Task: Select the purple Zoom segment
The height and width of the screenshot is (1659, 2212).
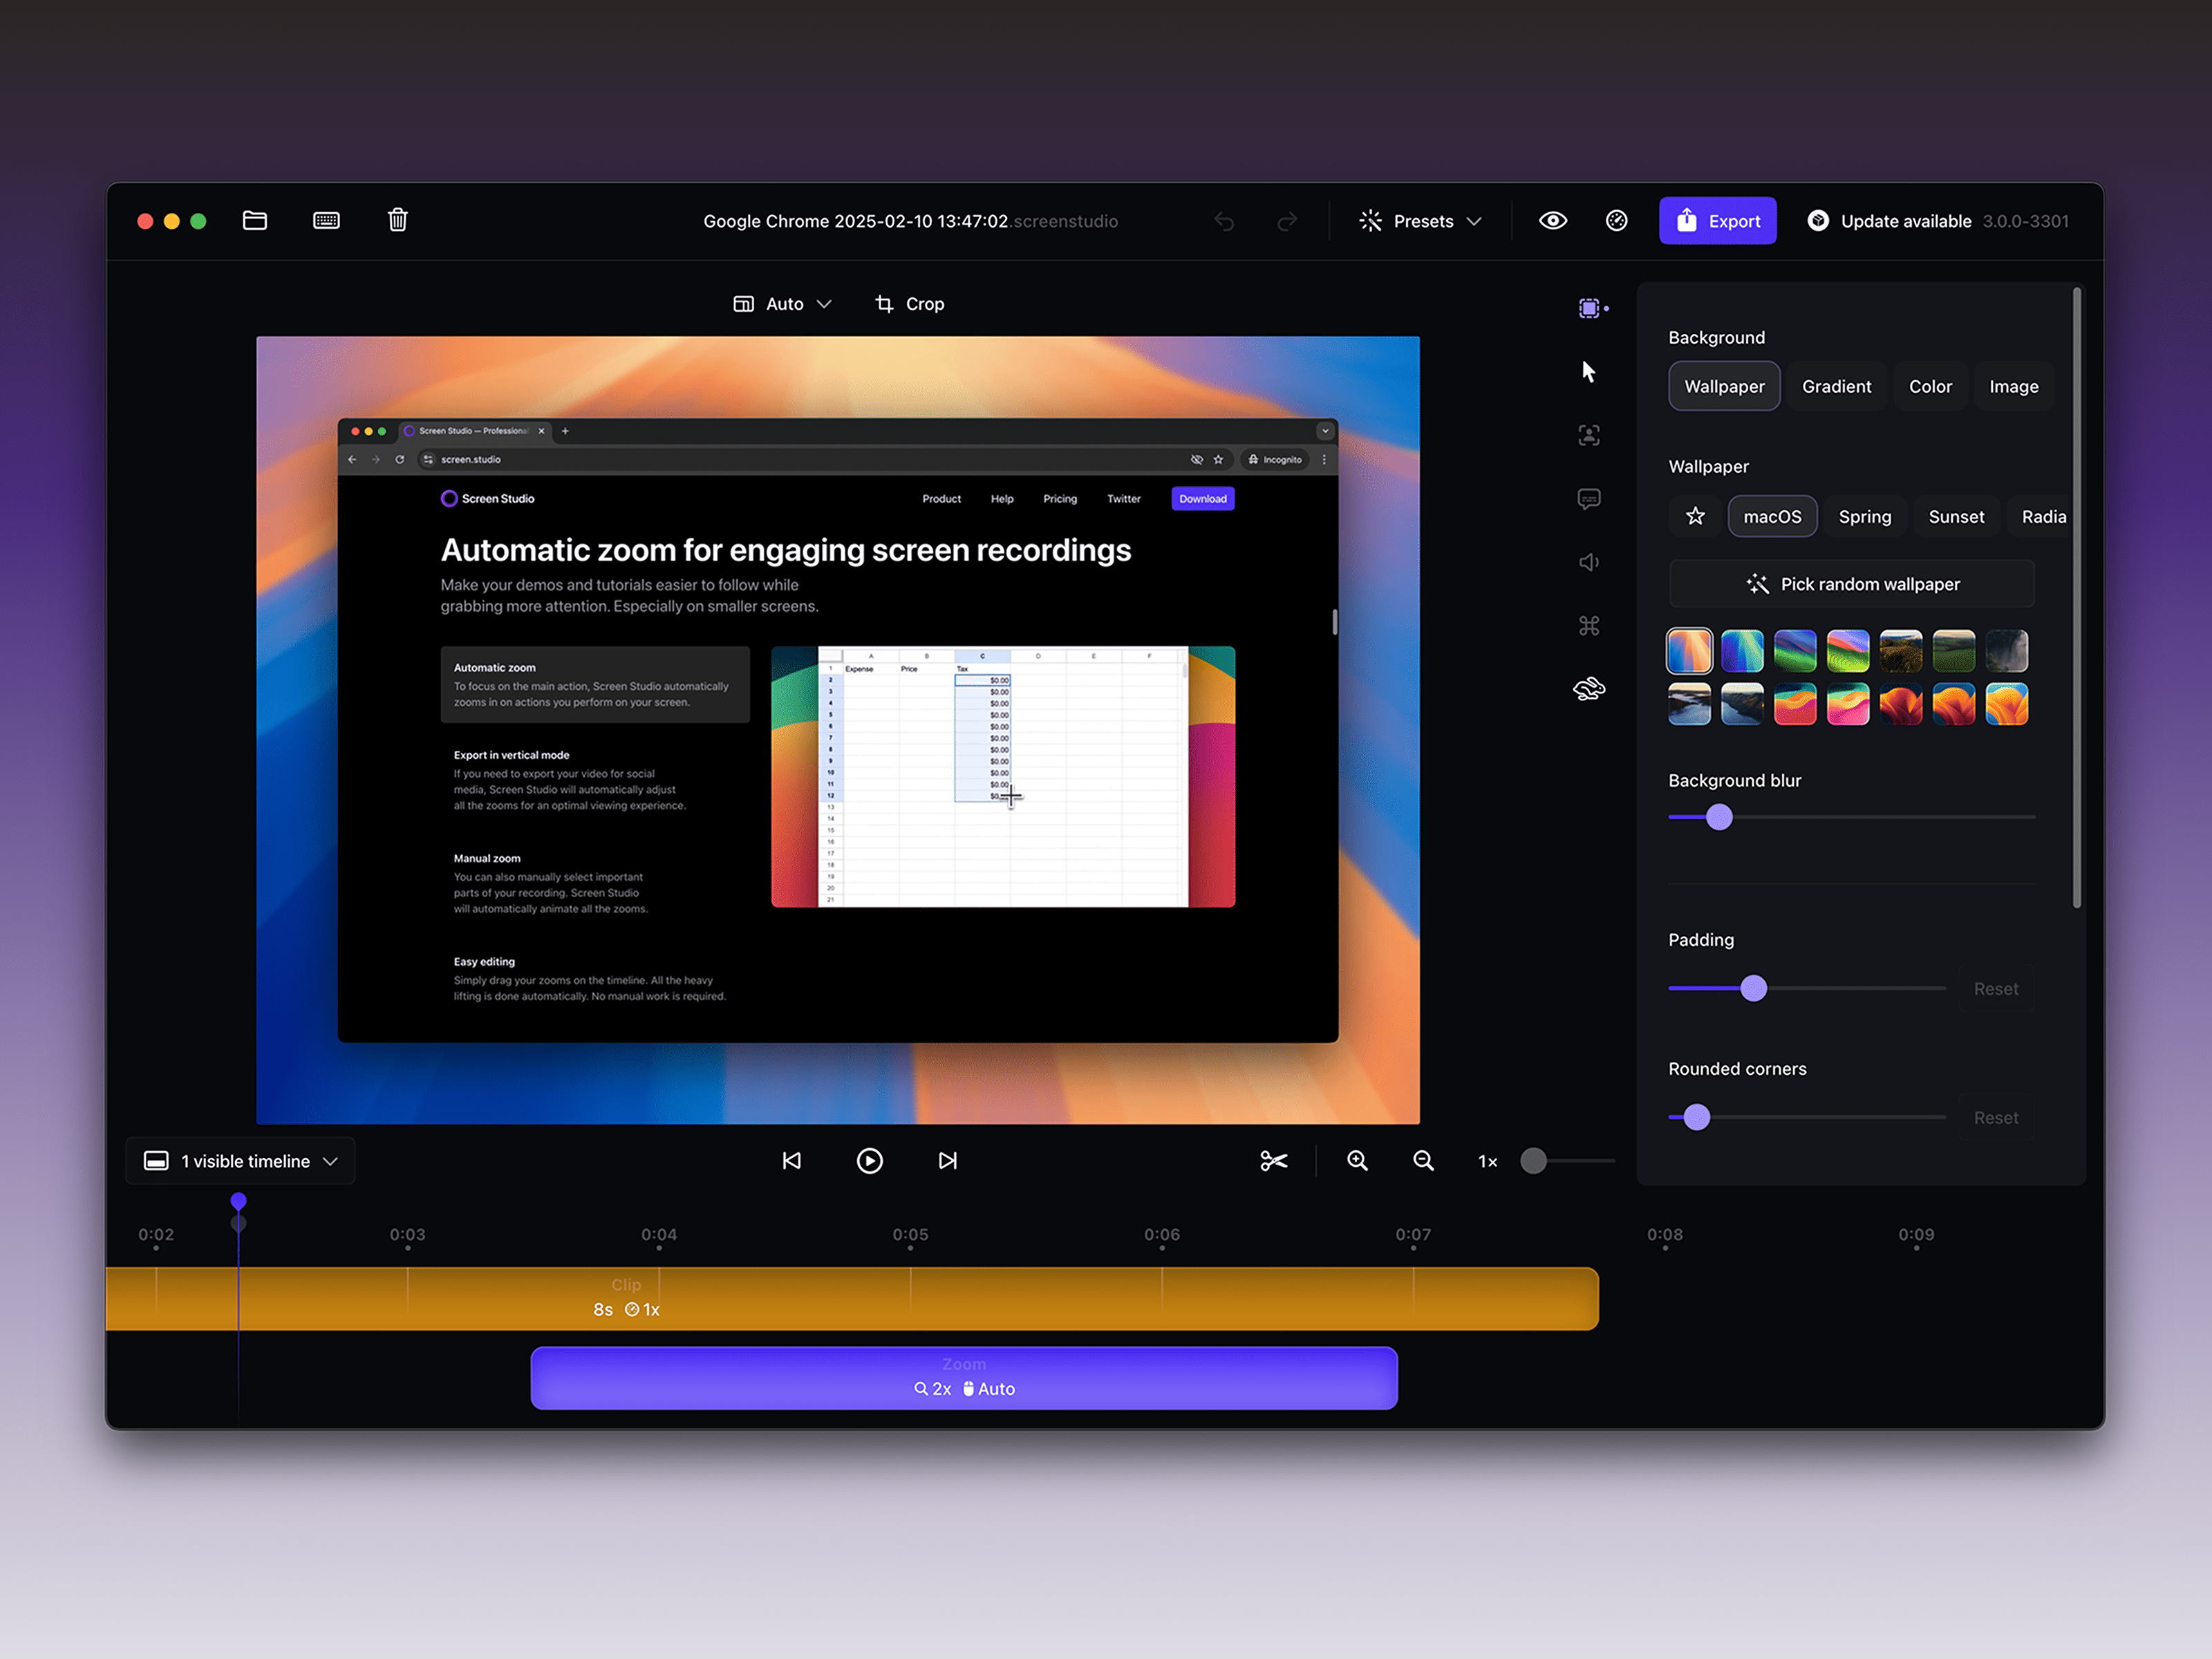Action: [964, 1378]
